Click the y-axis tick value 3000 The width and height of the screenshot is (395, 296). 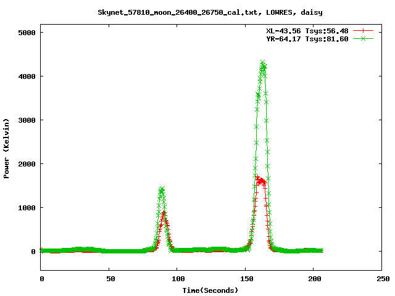click(27, 120)
